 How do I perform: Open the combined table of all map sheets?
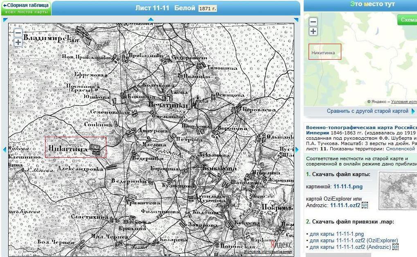point(26,8)
